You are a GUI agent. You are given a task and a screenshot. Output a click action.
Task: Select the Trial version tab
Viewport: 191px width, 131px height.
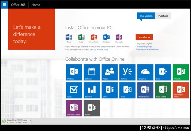pos(146,16)
